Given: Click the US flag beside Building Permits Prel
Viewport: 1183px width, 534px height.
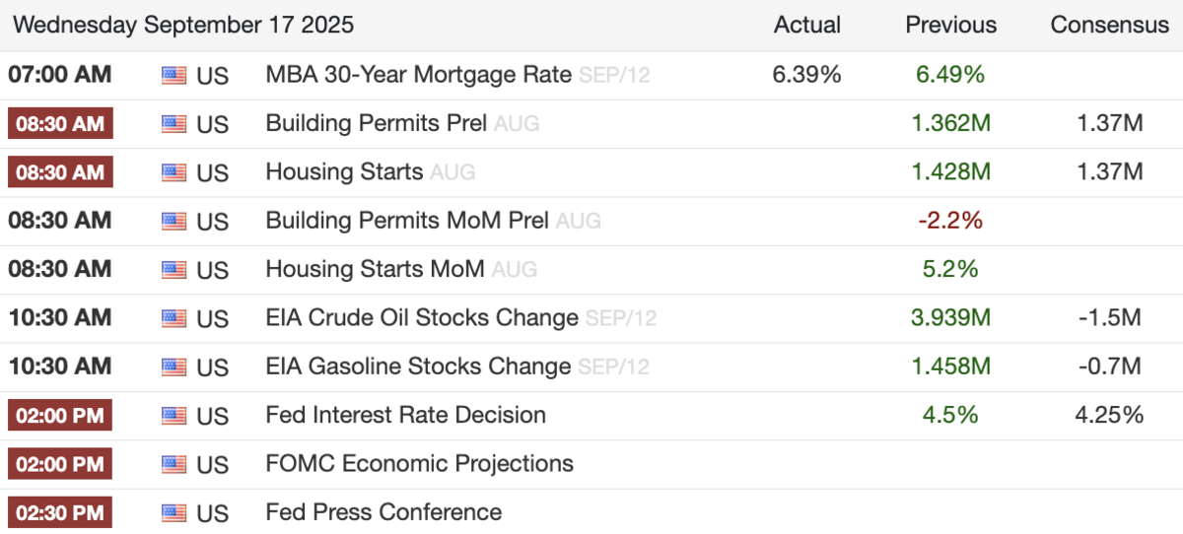Looking at the screenshot, I should click(x=174, y=124).
